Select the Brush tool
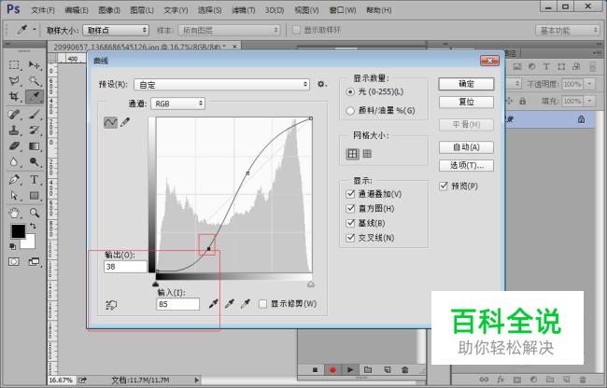 point(35,115)
